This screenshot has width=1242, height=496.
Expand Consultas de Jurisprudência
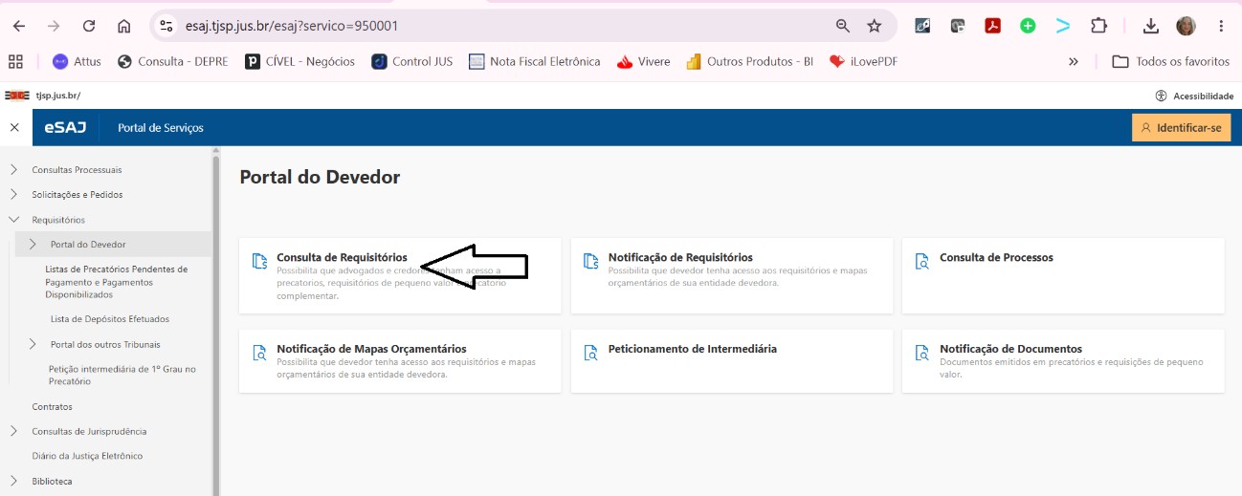(13, 432)
